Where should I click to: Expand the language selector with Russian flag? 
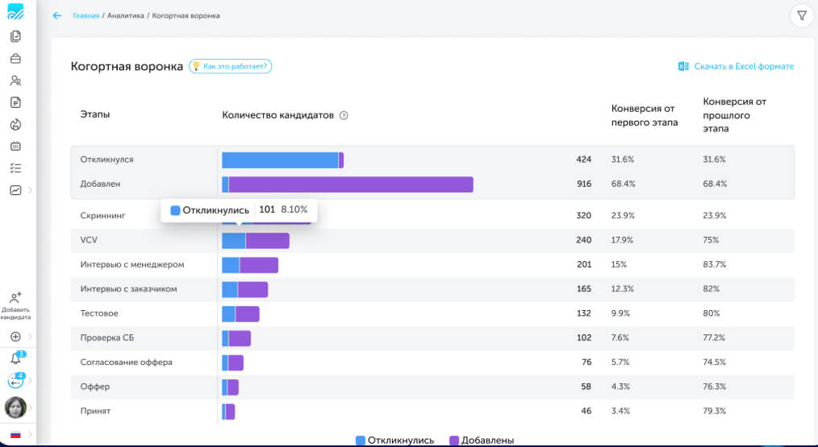(x=15, y=435)
